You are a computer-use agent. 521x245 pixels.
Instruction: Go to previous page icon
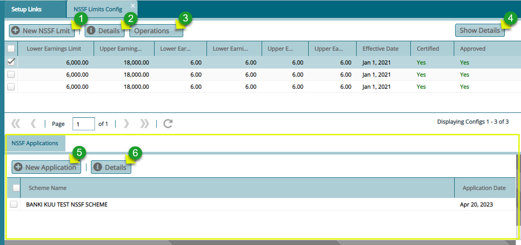coord(33,124)
